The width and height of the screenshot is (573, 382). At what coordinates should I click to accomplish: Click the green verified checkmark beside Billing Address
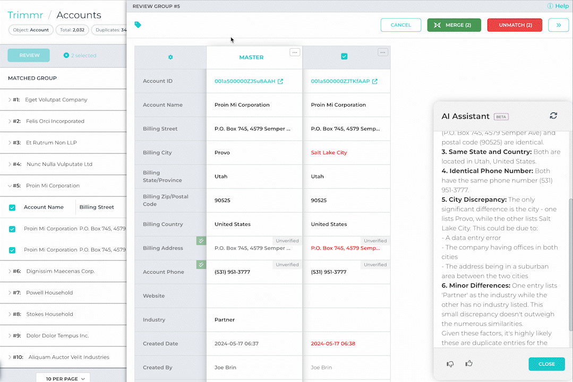coord(201,240)
